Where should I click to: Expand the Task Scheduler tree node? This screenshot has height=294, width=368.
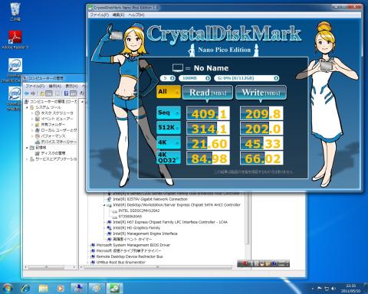tap(32, 113)
